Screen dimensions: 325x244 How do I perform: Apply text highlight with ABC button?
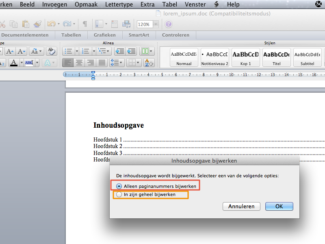tap(29, 63)
